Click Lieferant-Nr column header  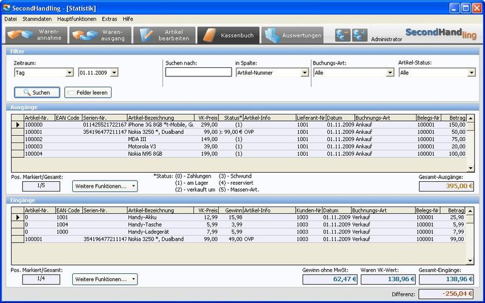[310, 118]
